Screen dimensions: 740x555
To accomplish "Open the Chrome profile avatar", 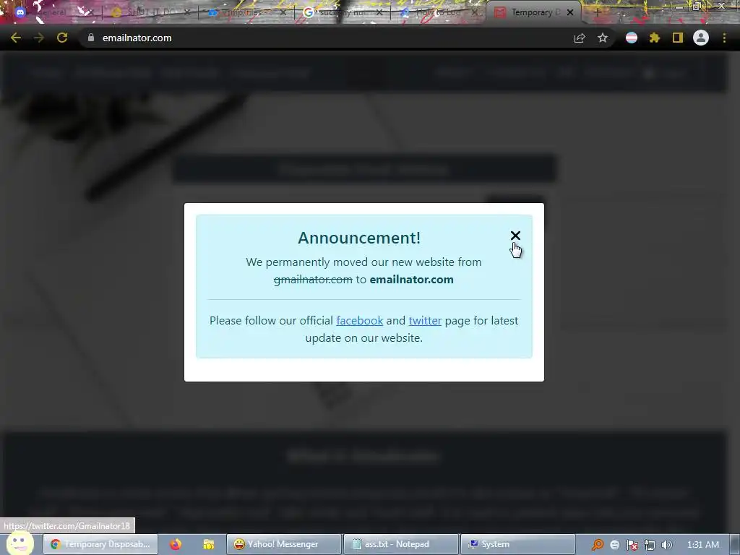I will [701, 38].
